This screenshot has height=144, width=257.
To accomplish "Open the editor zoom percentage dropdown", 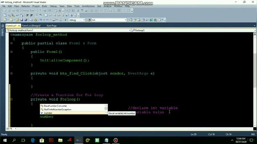I will 16,129.
